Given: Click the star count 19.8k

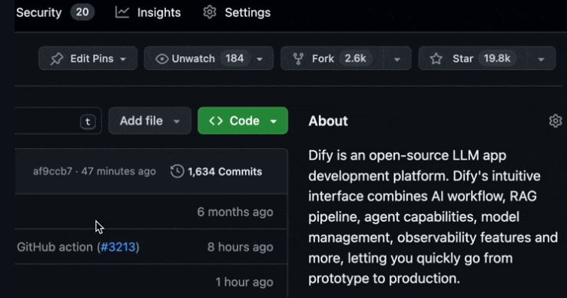Looking at the screenshot, I should click(x=497, y=58).
